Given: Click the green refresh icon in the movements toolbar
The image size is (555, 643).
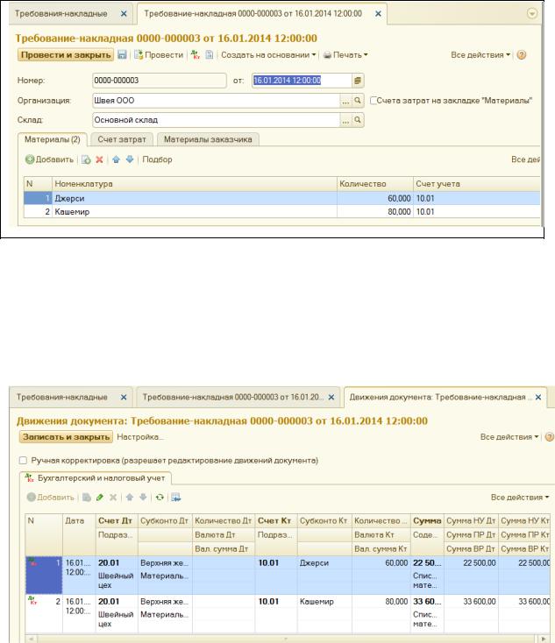Looking at the screenshot, I should [x=160, y=498].
